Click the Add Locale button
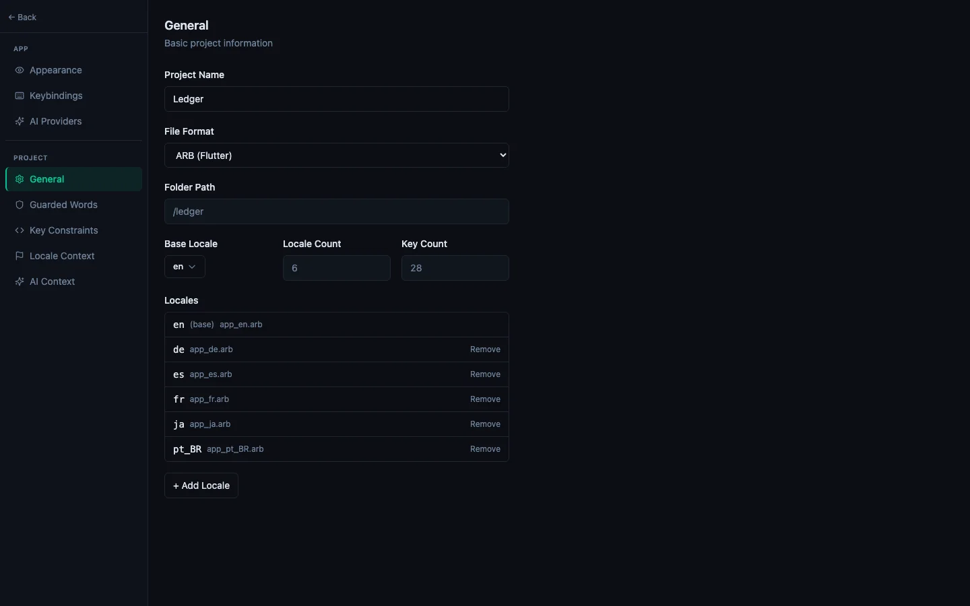 [201, 485]
